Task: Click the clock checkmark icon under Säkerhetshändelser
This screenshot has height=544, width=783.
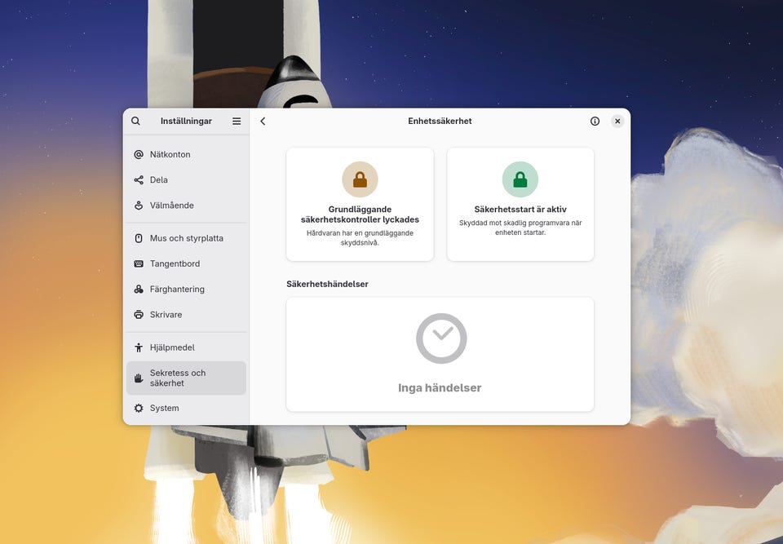Action: (441, 338)
